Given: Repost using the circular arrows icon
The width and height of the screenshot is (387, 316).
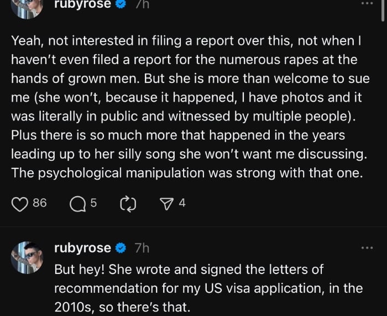Looking at the screenshot, I should point(127,204).
